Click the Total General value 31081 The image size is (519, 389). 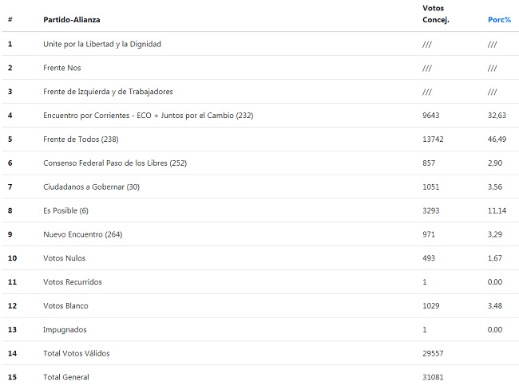click(433, 377)
